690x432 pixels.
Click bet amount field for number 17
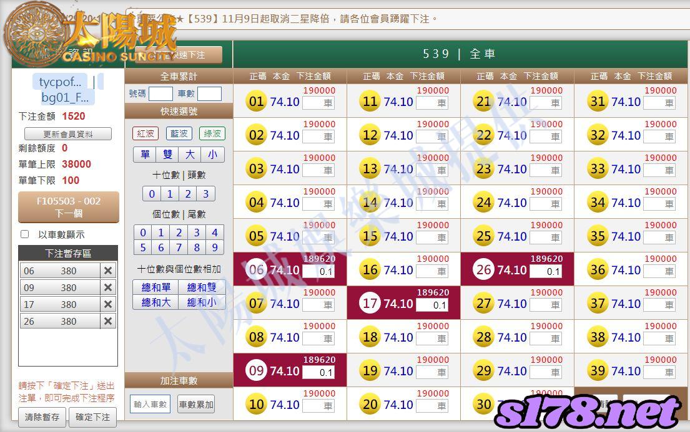tap(432, 305)
